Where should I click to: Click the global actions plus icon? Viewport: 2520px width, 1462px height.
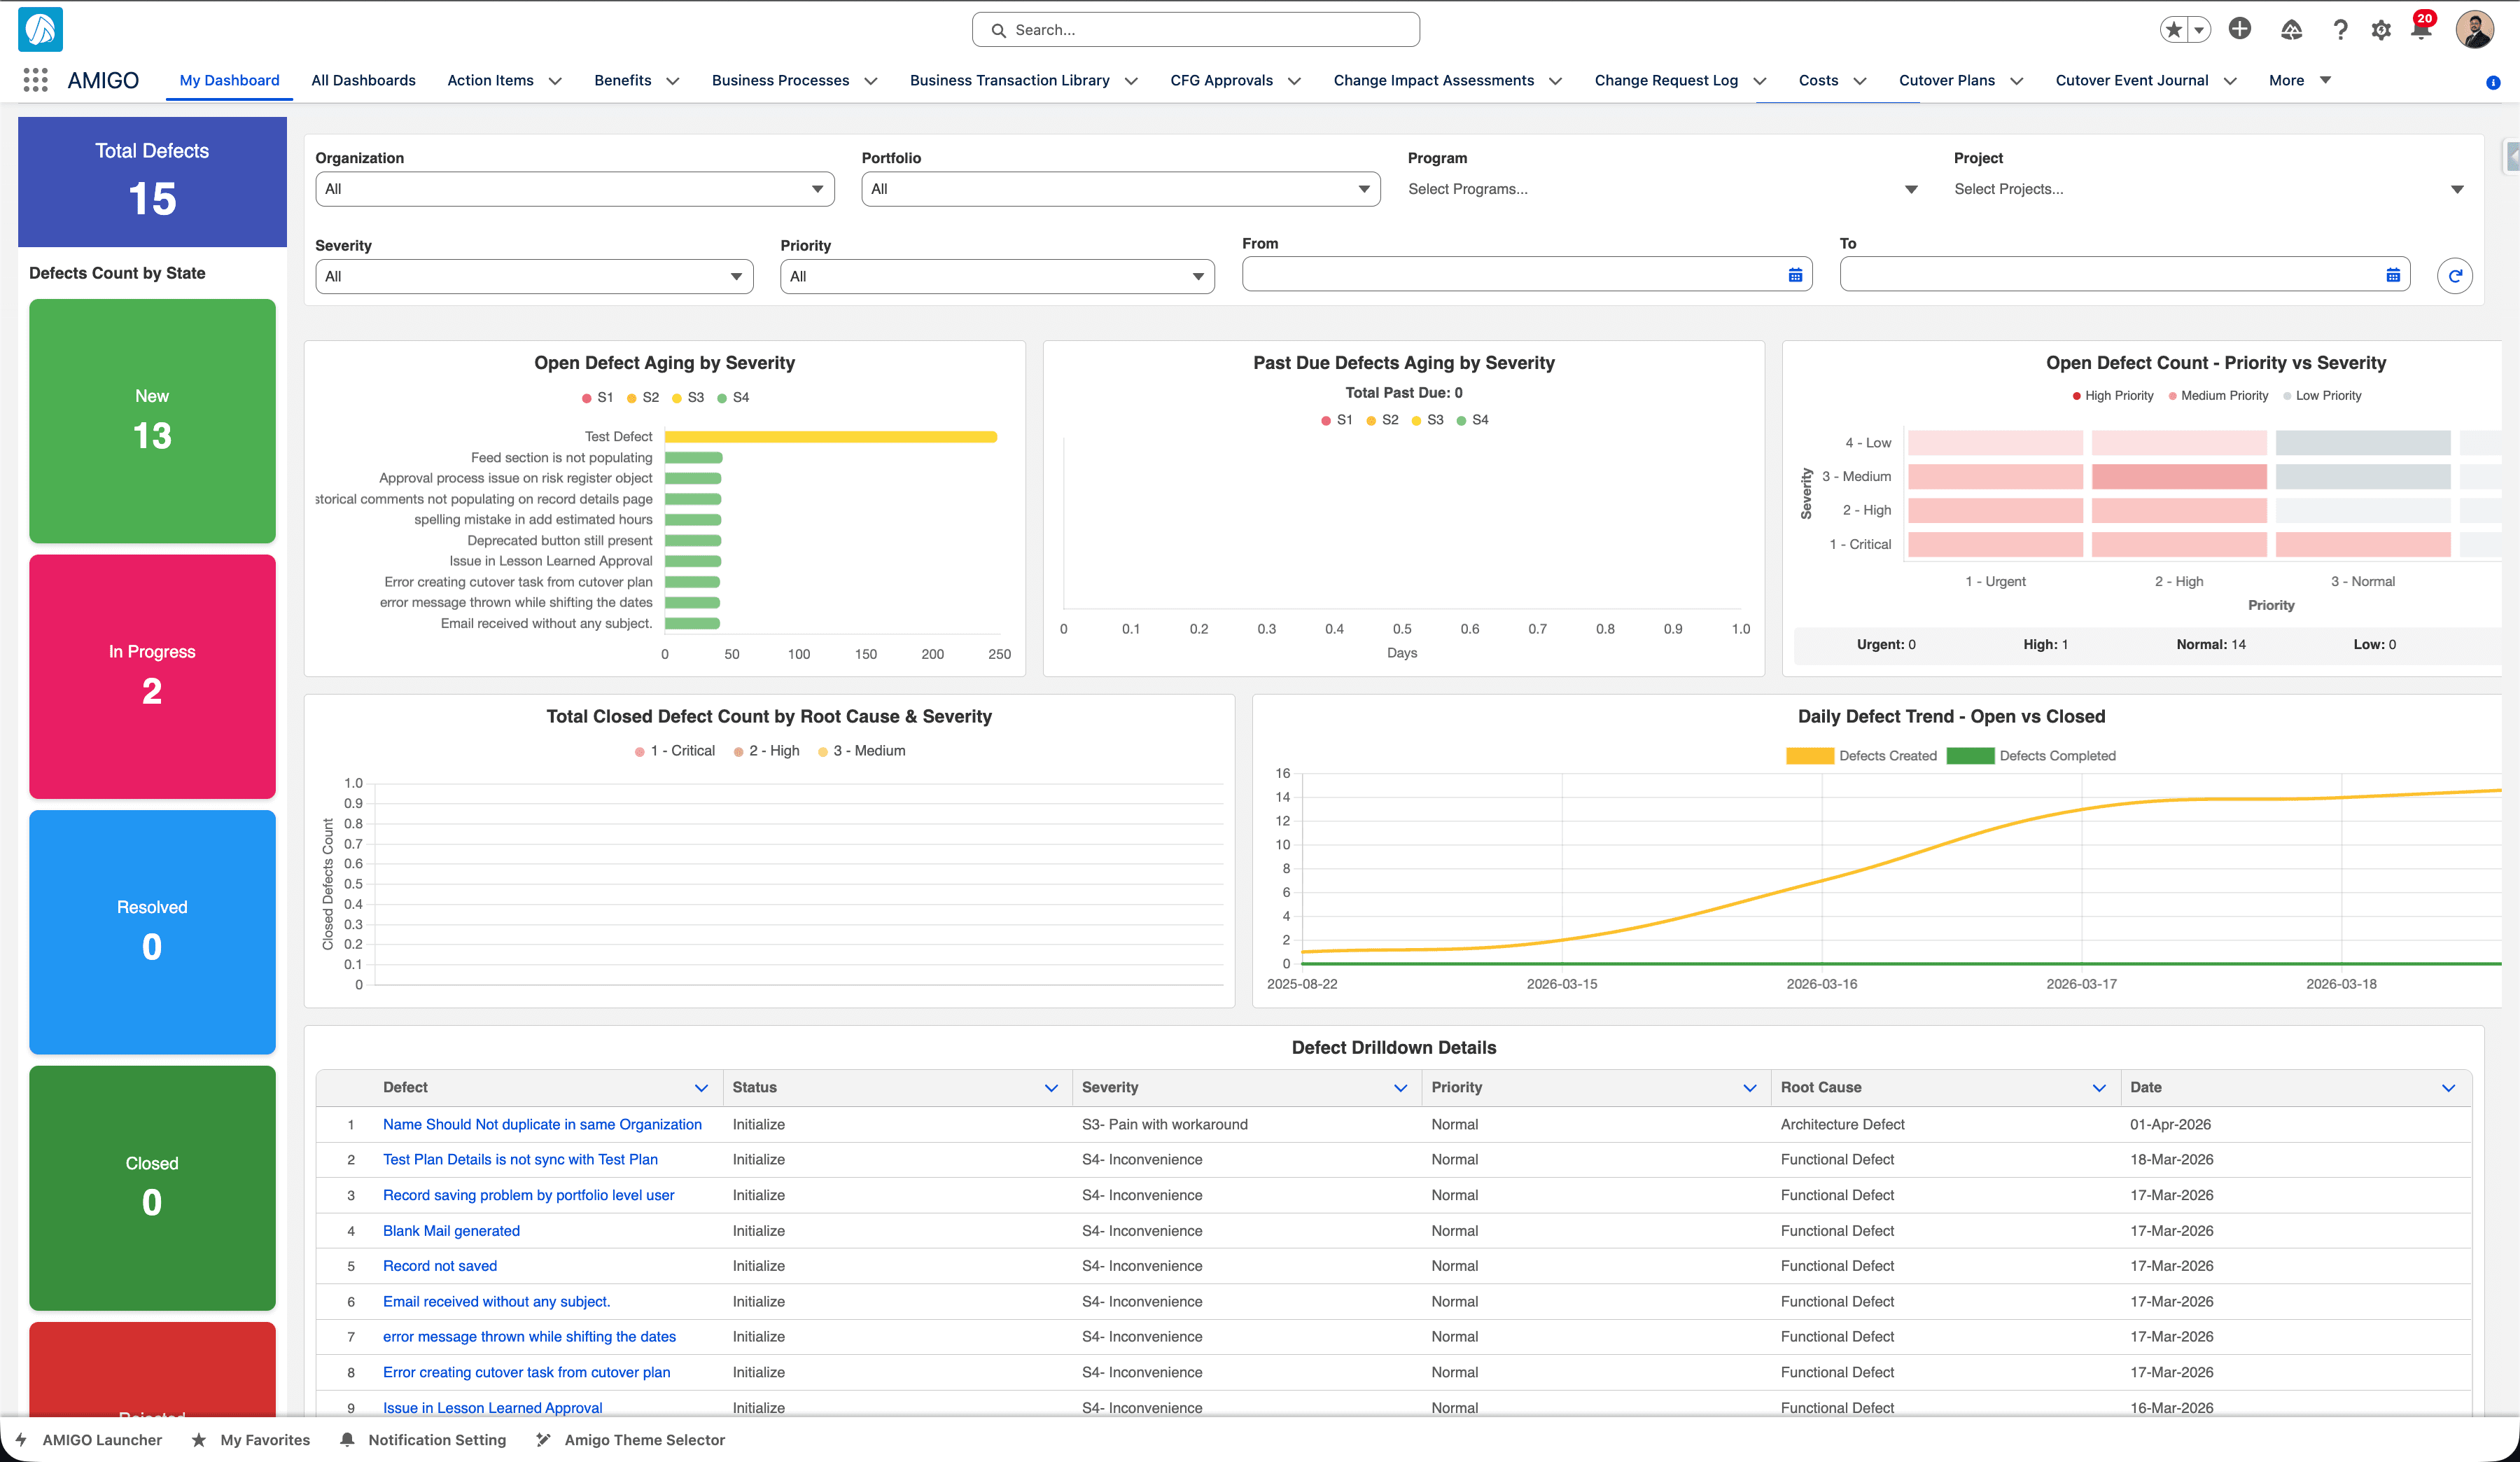(2240, 29)
